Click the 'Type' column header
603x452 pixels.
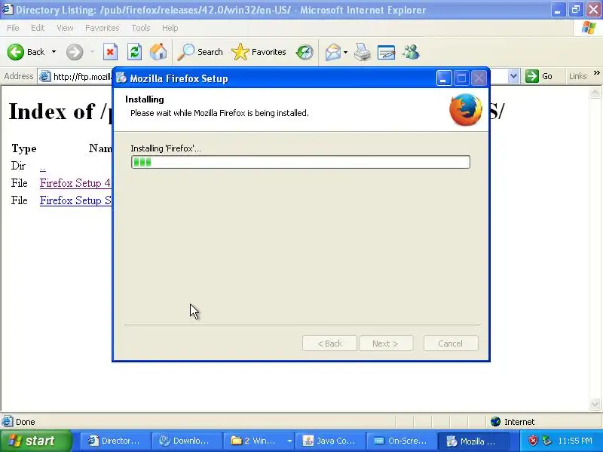(24, 148)
